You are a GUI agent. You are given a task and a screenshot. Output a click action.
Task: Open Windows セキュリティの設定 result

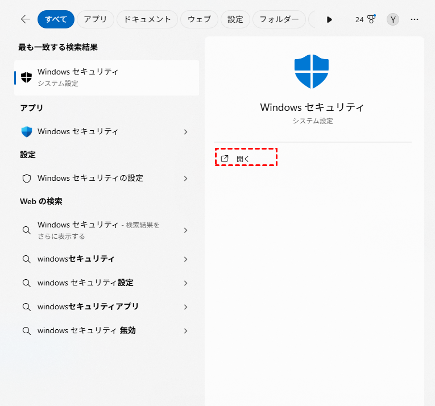(106, 178)
